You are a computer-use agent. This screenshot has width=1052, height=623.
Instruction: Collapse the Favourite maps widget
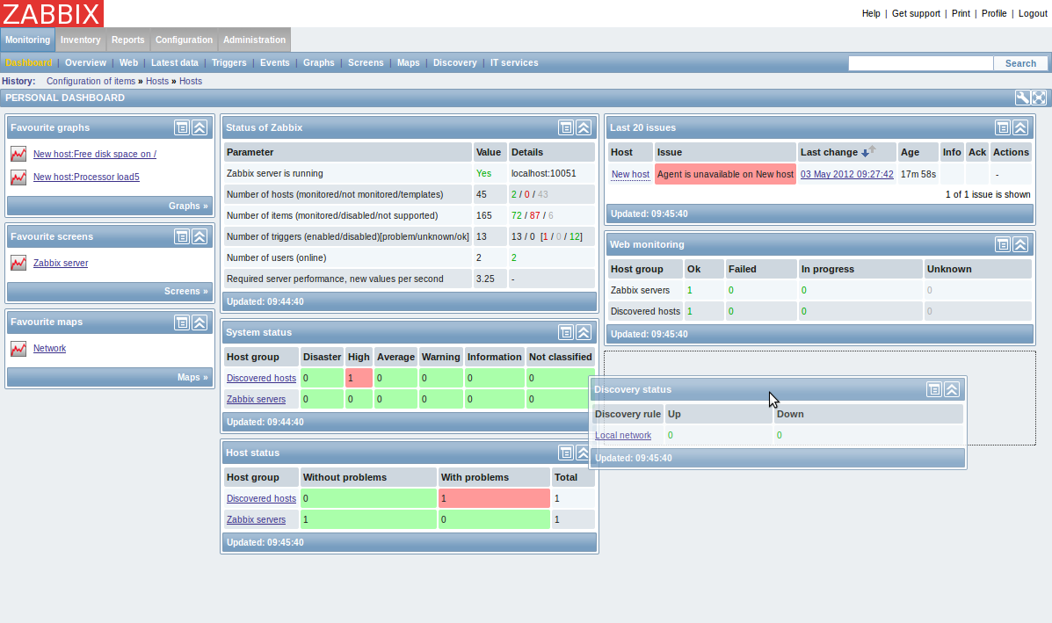tap(200, 322)
